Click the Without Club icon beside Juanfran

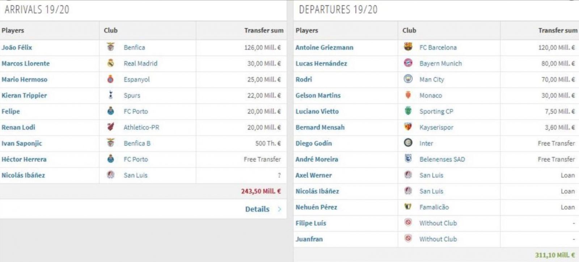[408, 238]
